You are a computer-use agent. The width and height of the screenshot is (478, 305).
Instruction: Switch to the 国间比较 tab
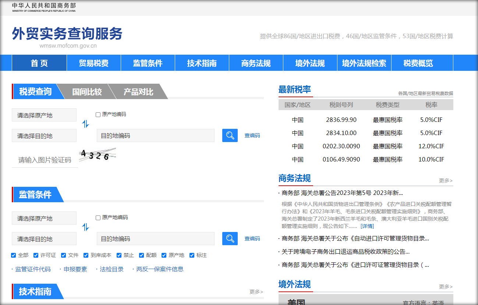coord(87,91)
